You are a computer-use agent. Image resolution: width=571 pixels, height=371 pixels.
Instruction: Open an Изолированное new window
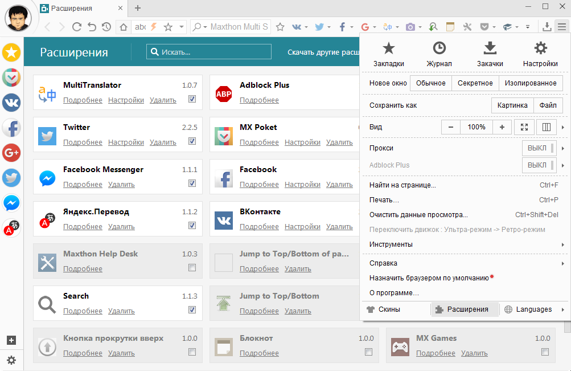[x=531, y=83]
